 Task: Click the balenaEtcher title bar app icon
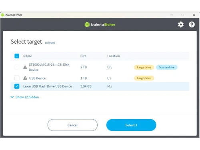(2, 15)
